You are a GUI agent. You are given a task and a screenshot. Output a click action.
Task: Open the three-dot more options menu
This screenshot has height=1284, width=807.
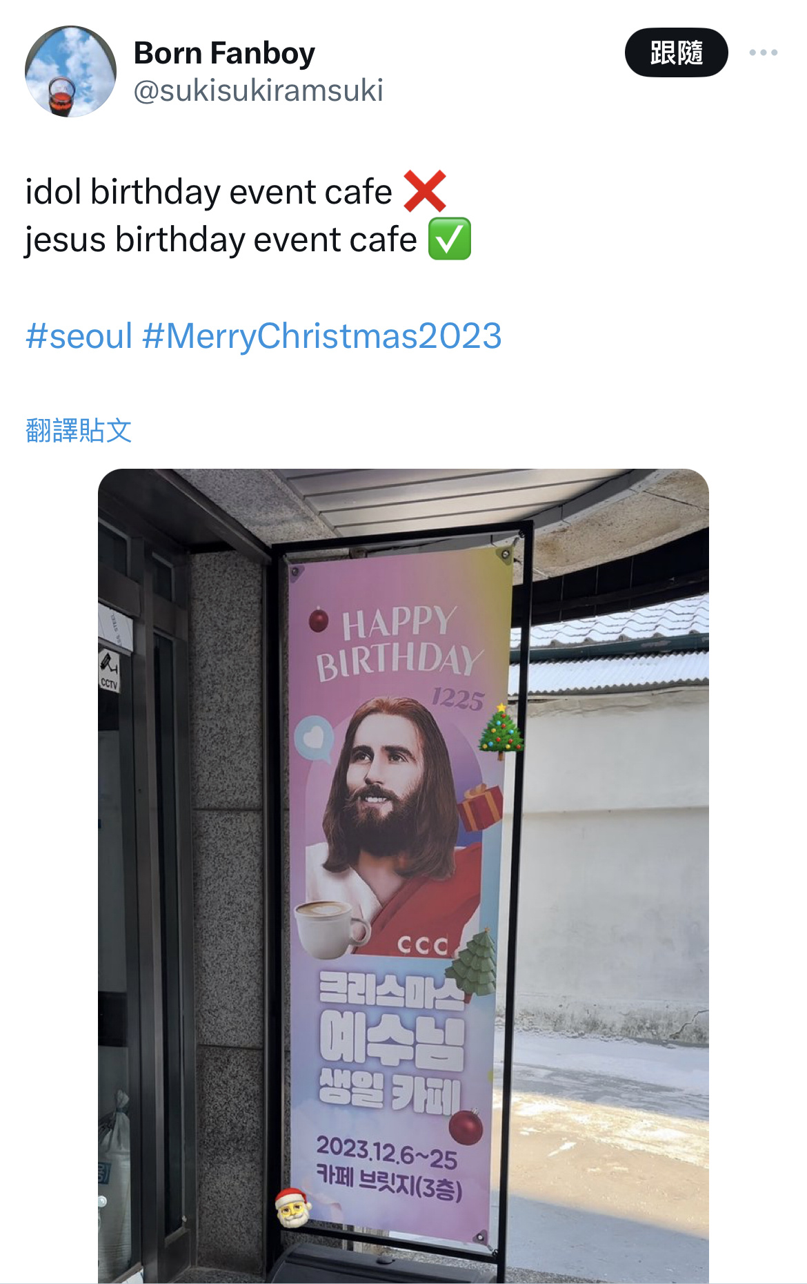[763, 52]
